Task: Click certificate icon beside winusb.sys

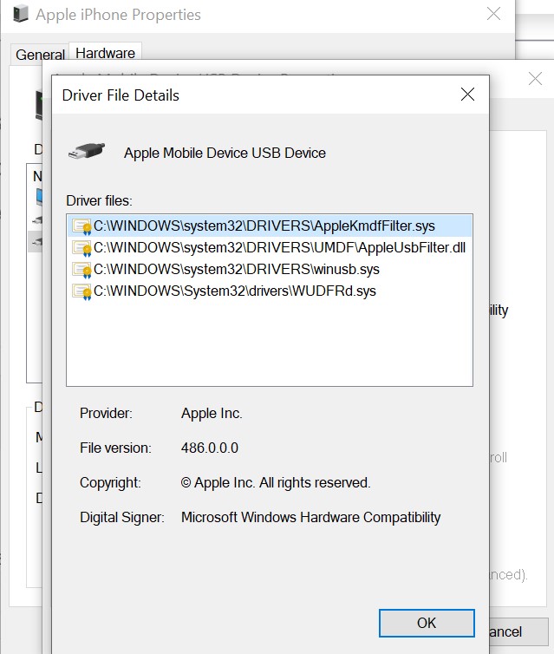Action: (x=81, y=270)
